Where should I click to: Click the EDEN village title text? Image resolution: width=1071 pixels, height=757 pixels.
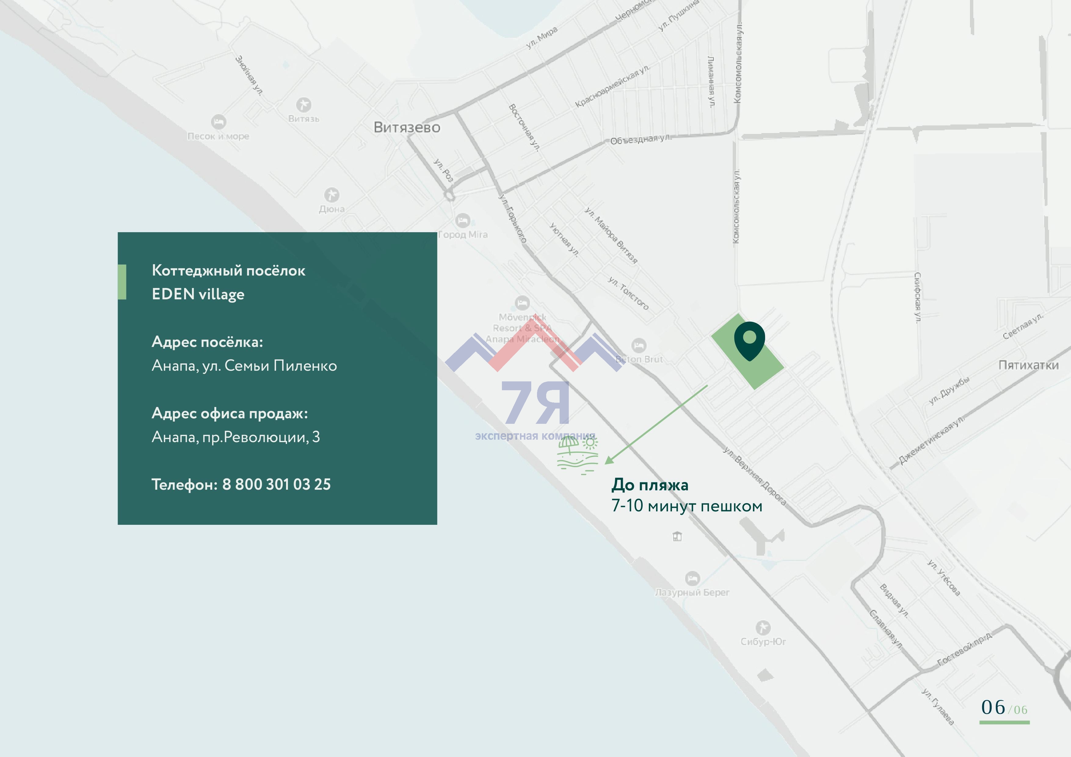(198, 294)
